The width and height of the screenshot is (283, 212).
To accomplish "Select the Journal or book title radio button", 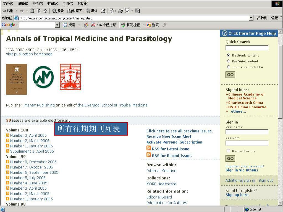I will 228,67.
